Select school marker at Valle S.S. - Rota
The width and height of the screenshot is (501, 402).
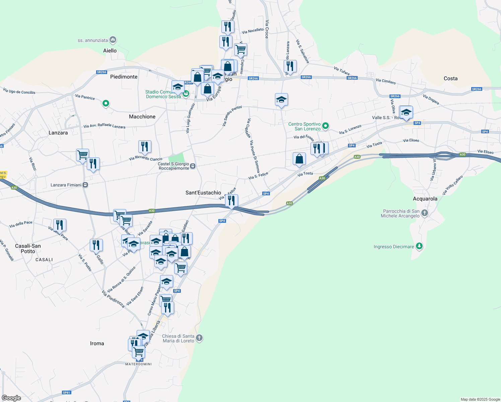click(406, 112)
